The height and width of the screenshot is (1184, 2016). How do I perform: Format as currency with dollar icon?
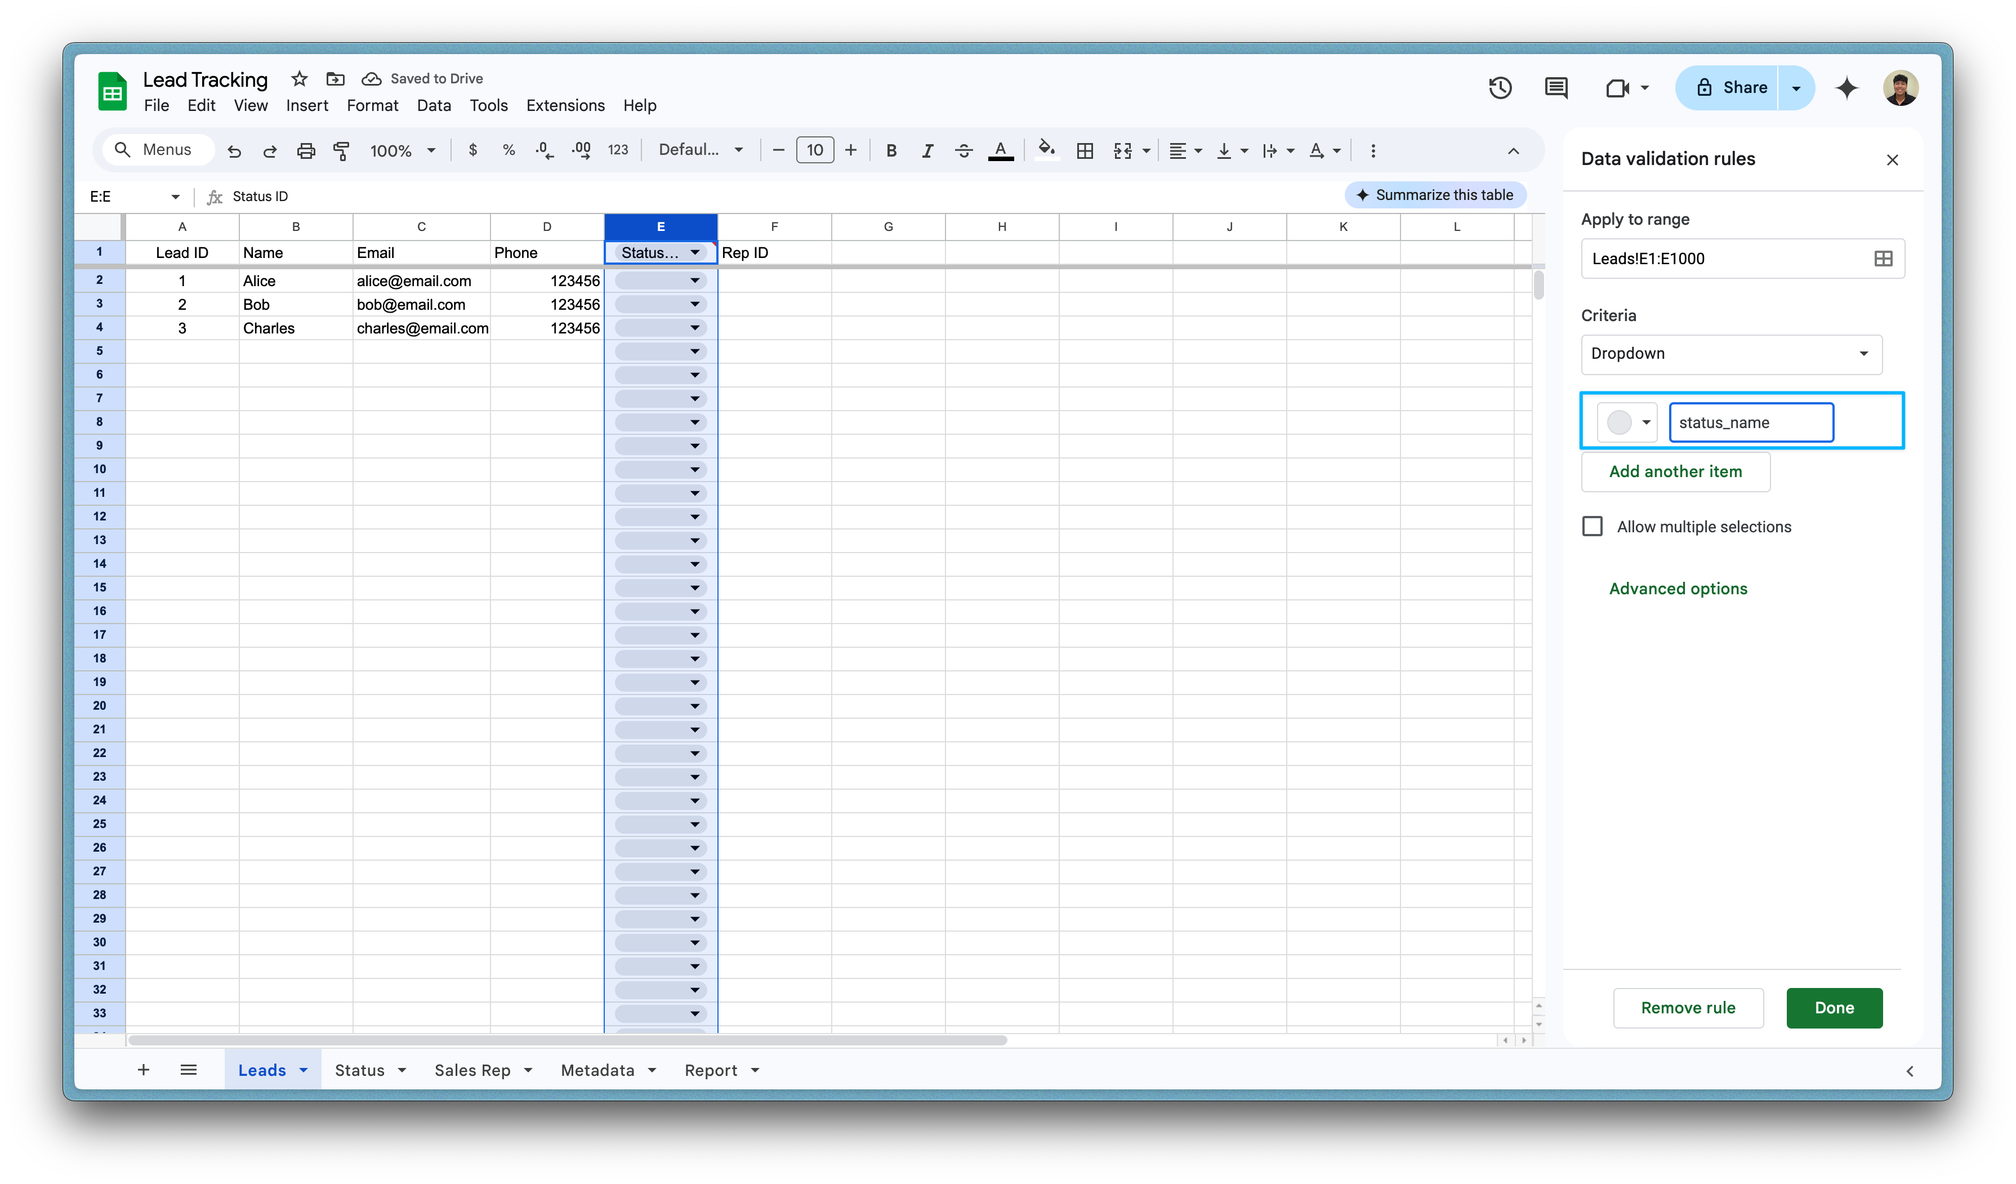473,150
